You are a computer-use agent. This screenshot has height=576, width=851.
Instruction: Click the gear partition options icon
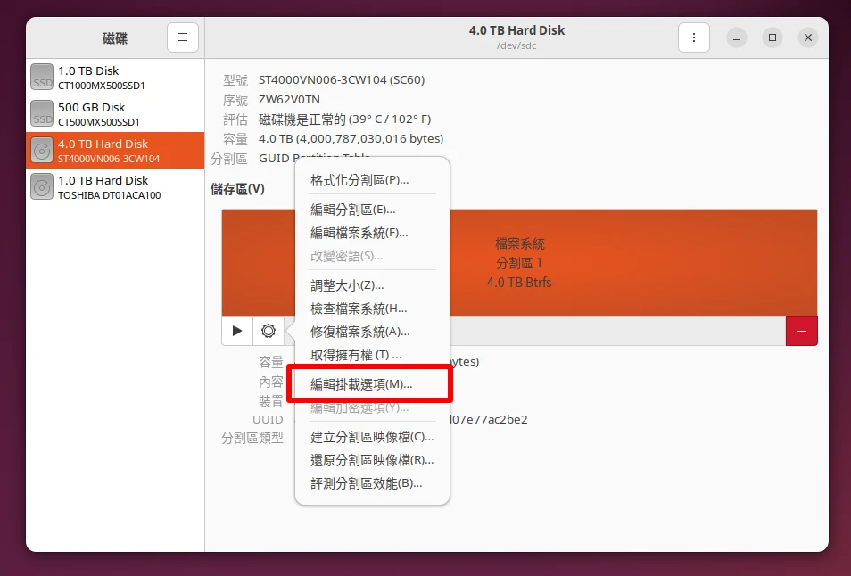(x=269, y=331)
